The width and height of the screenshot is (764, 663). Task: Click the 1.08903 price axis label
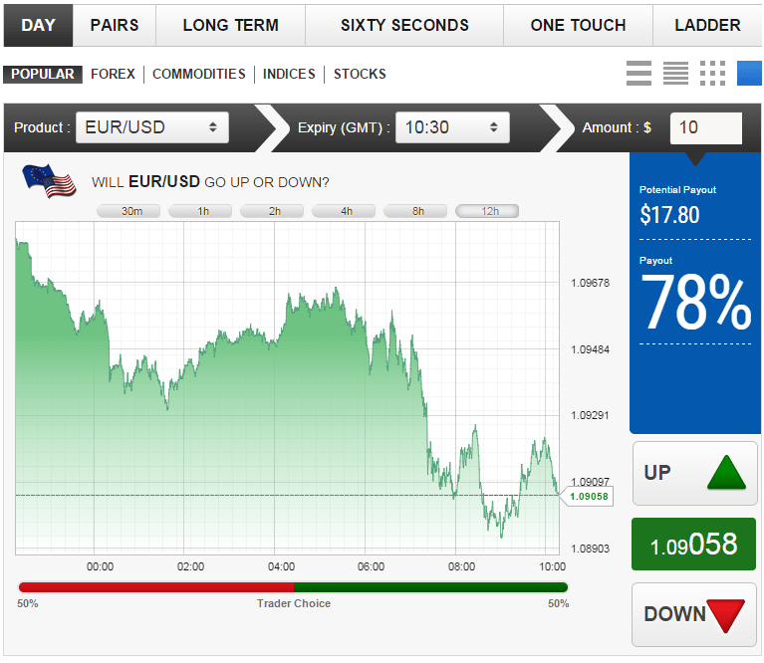pyautogui.click(x=590, y=549)
